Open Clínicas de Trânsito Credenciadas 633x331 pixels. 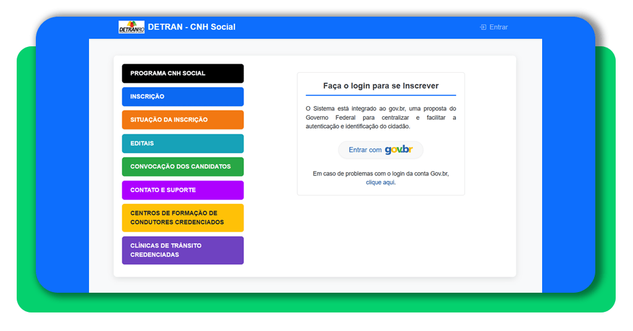pyautogui.click(x=183, y=250)
